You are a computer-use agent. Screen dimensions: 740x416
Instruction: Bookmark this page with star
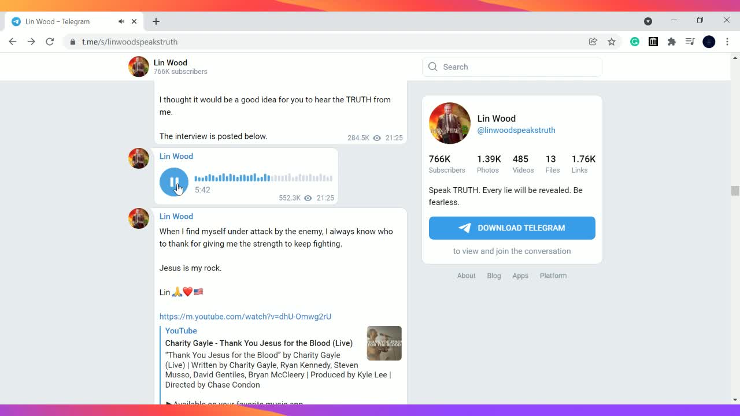pyautogui.click(x=612, y=42)
